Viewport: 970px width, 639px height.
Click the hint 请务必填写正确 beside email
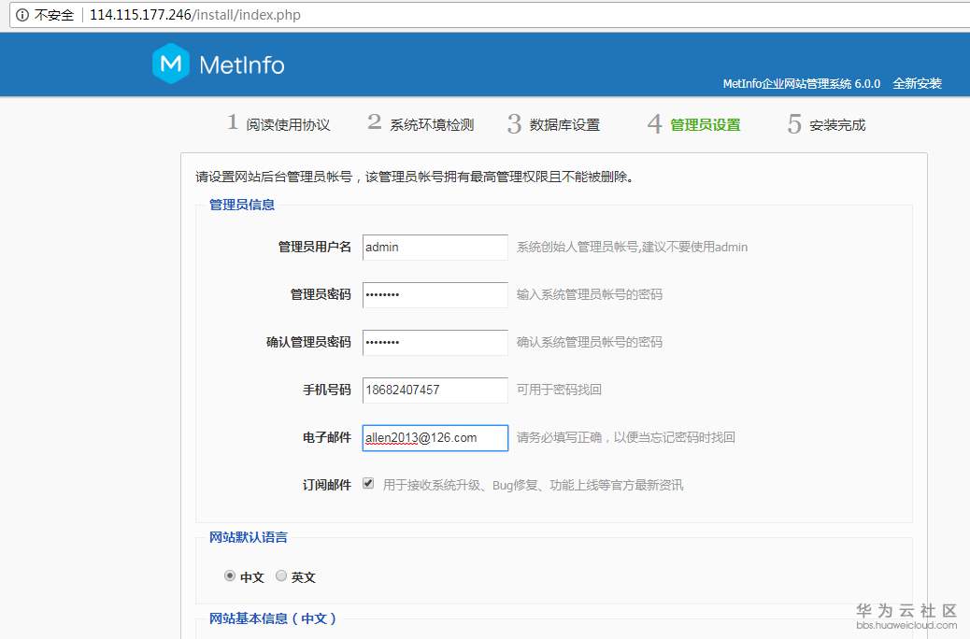pyautogui.click(x=625, y=437)
